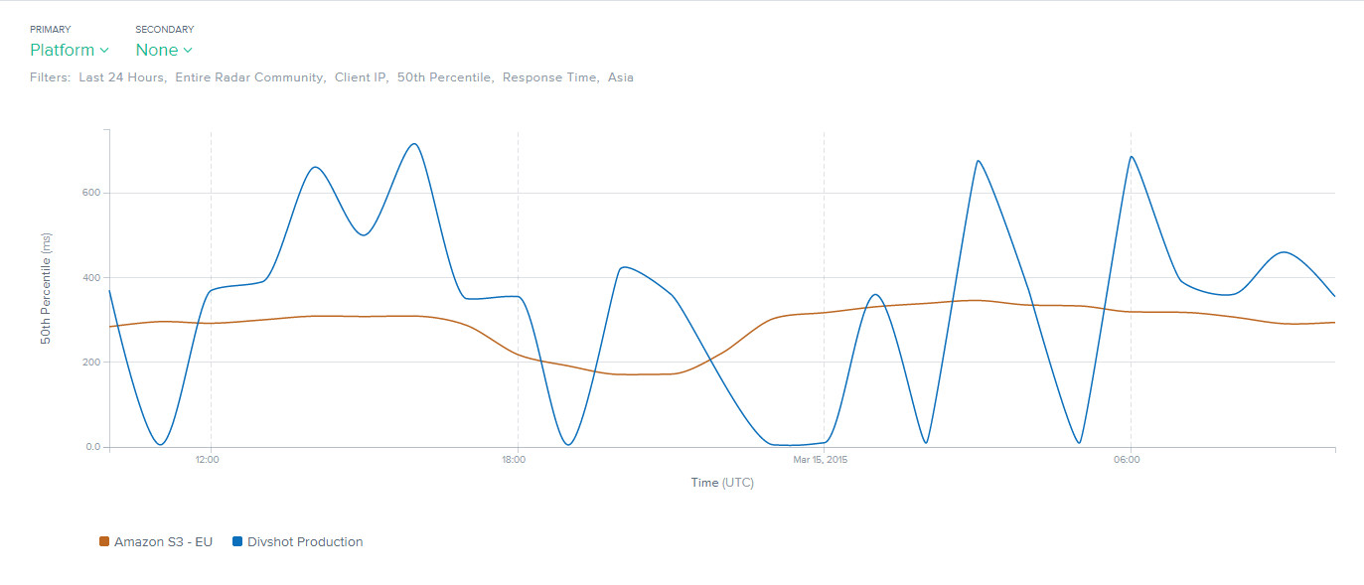Toggle the Amazon S3 - EU legend label
This screenshot has height=585, width=1364.
tap(163, 542)
